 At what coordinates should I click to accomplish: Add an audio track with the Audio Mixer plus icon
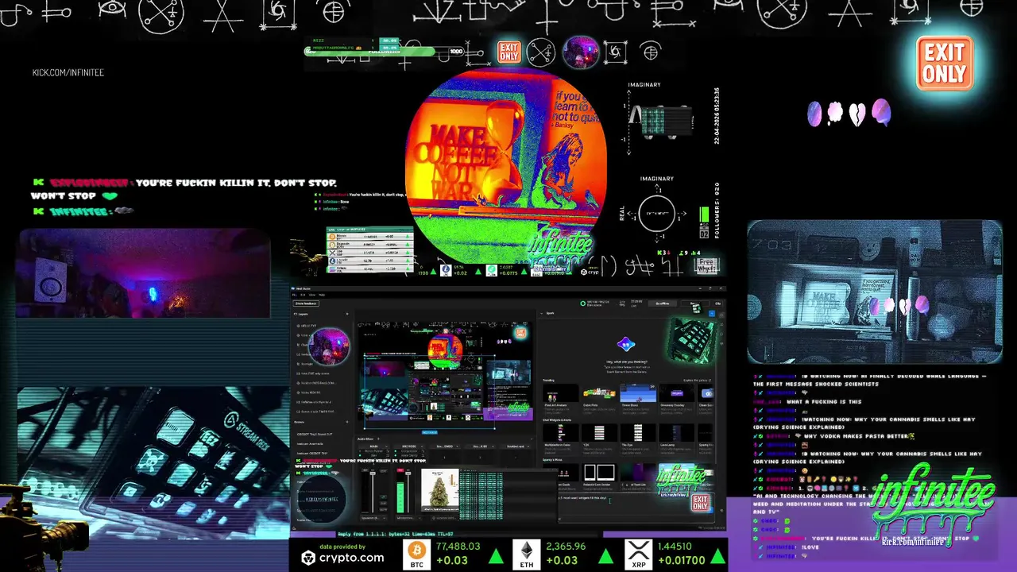pos(378,439)
